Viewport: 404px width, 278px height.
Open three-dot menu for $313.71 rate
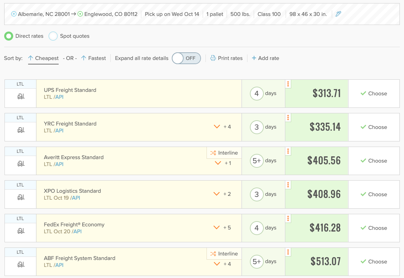point(288,84)
